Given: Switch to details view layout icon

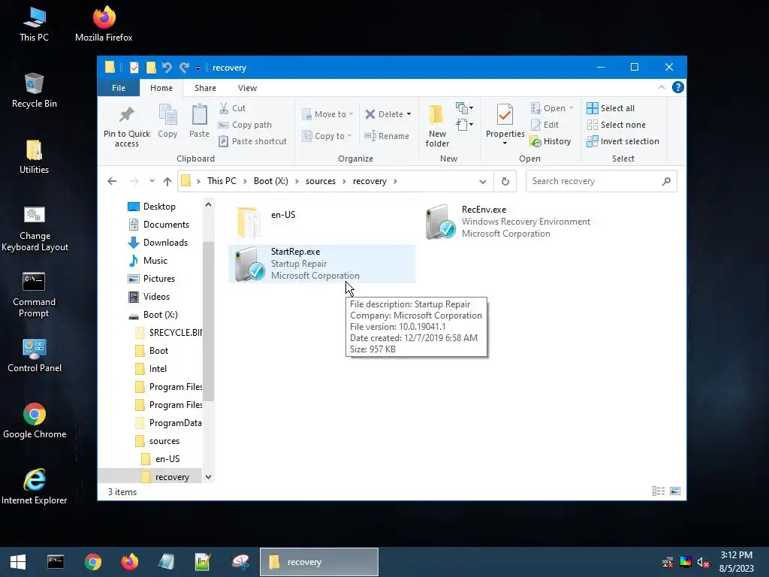Looking at the screenshot, I should [x=659, y=491].
